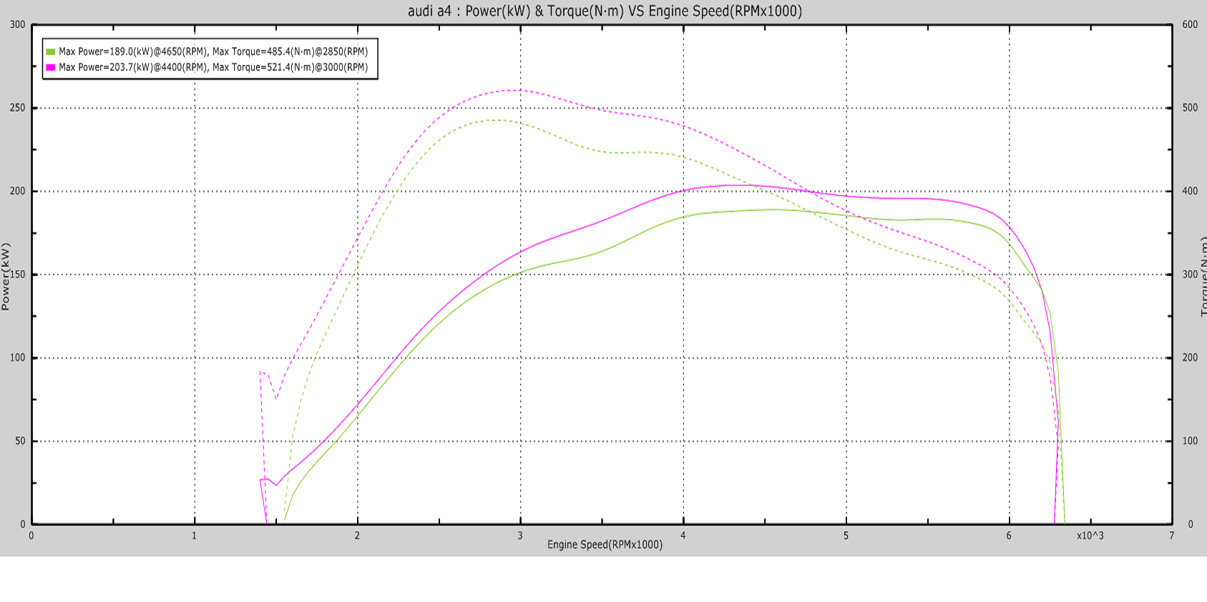The height and width of the screenshot is (602, 1207).
Task: Click the x10^3 multiplier label
Action: (x=1090, y=536)
